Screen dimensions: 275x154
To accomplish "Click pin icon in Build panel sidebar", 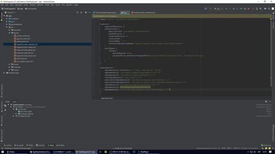I will click(x=5, y=110).
